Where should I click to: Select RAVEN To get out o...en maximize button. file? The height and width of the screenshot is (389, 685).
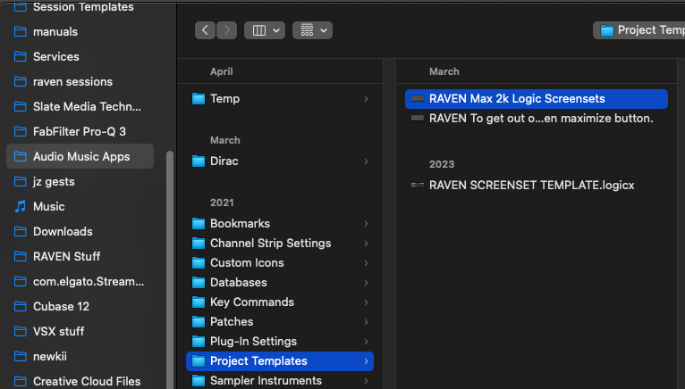(536, 118)
